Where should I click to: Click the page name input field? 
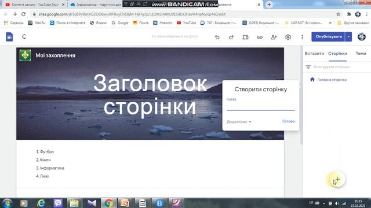coord(260,106)
